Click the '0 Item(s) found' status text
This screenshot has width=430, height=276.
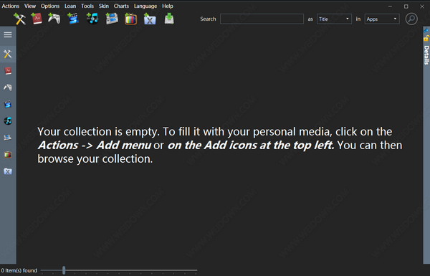pyautogui.click(x=19, y=270)
